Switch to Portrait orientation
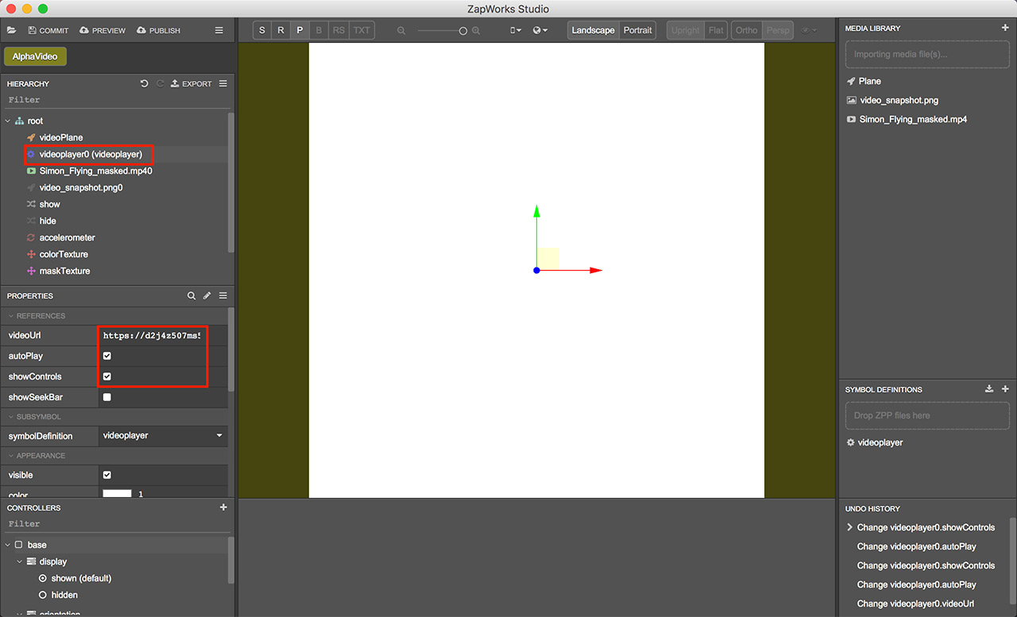Image resolution: width=1017 pixels, height=617 pixels. click(637, 30)
